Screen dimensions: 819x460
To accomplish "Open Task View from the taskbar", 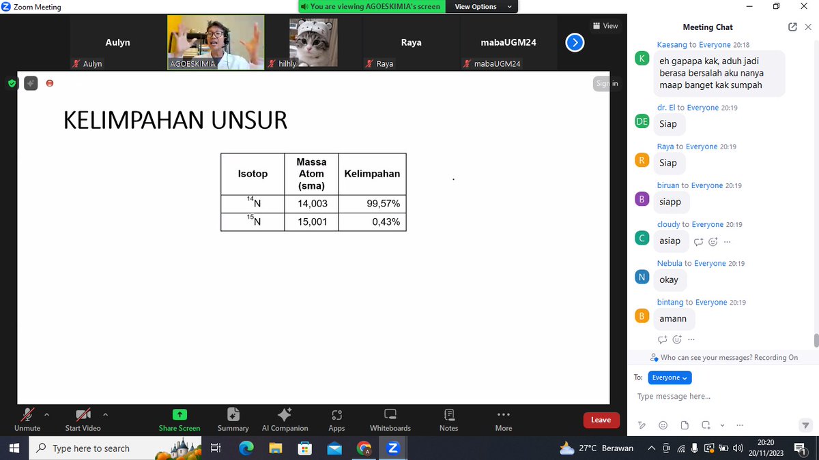I will [x=215, y=448].
